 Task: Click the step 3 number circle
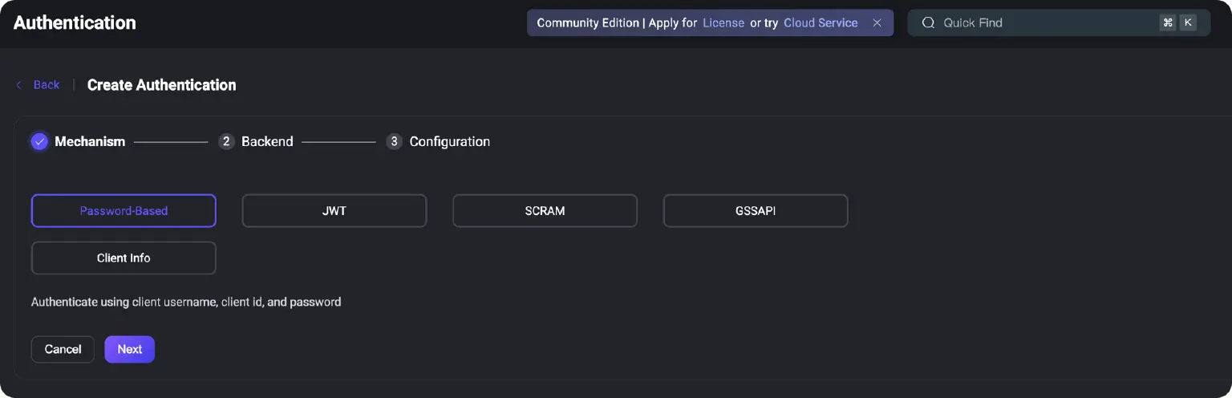tap(393, 142)
